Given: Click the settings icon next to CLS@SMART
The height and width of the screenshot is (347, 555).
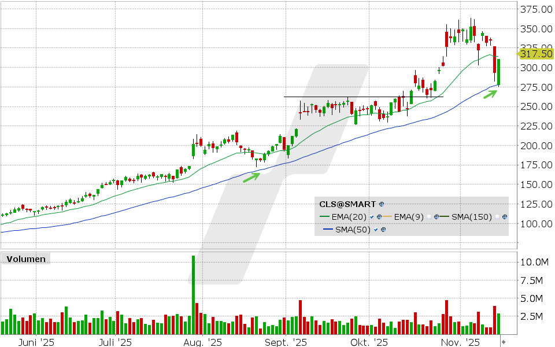Looking at the screenshot, I should click(382, 204).
